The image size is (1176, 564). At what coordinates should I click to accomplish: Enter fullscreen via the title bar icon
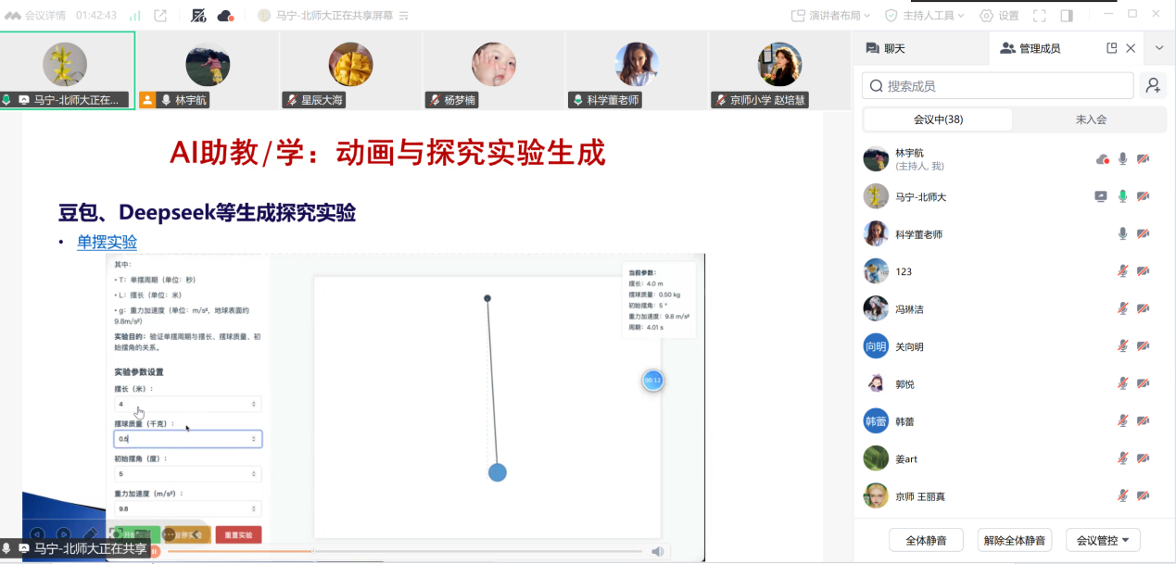pos(1040,14)
